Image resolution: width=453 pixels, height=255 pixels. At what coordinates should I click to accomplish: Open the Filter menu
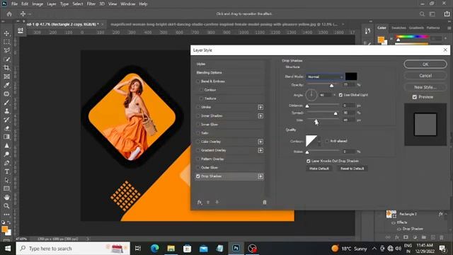91,4
